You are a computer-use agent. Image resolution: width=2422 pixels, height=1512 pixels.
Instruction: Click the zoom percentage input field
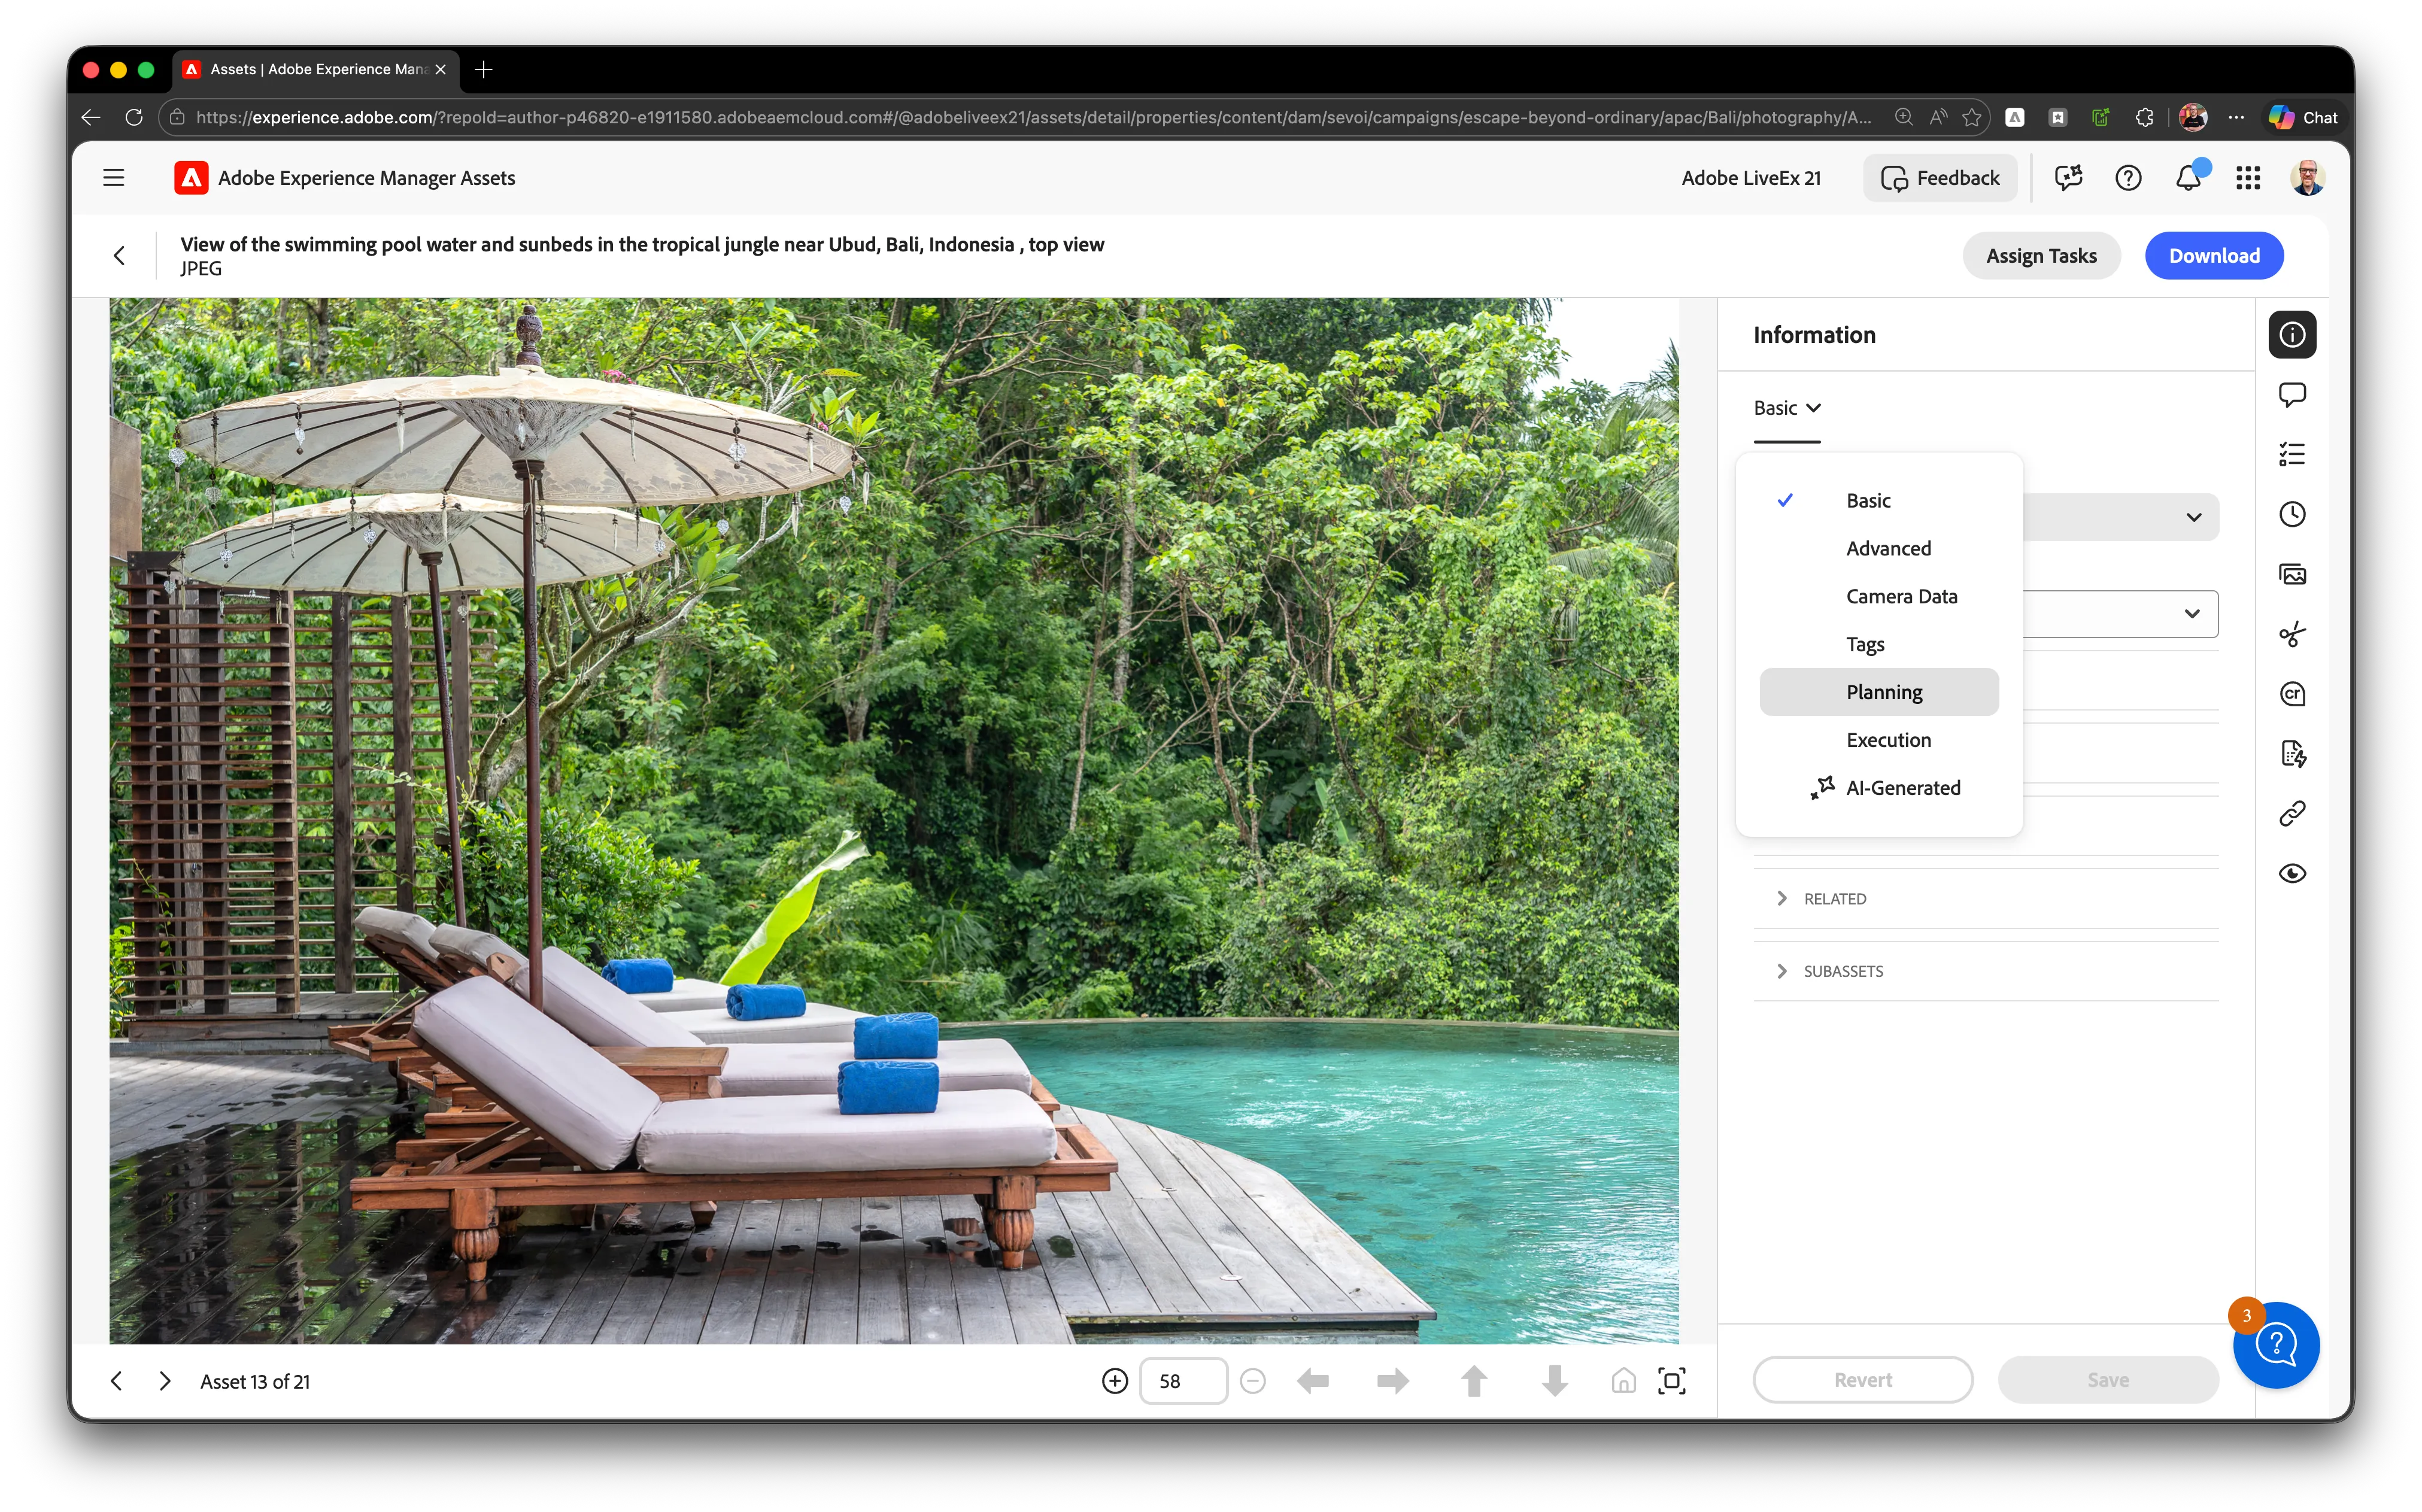(x=1183, y=1381)
